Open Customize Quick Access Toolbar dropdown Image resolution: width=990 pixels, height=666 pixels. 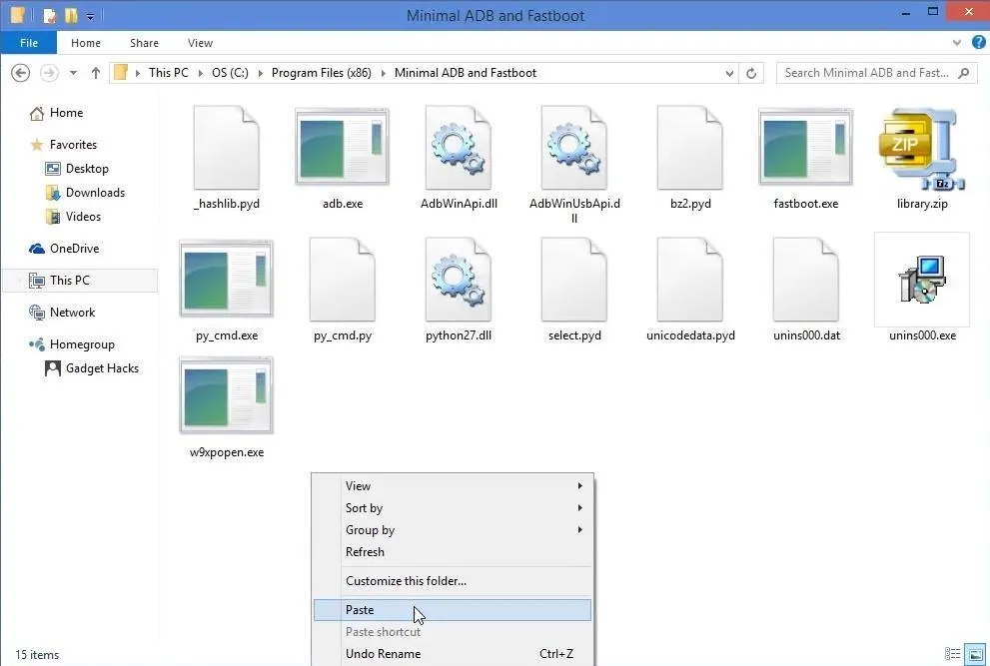[90, 16]
